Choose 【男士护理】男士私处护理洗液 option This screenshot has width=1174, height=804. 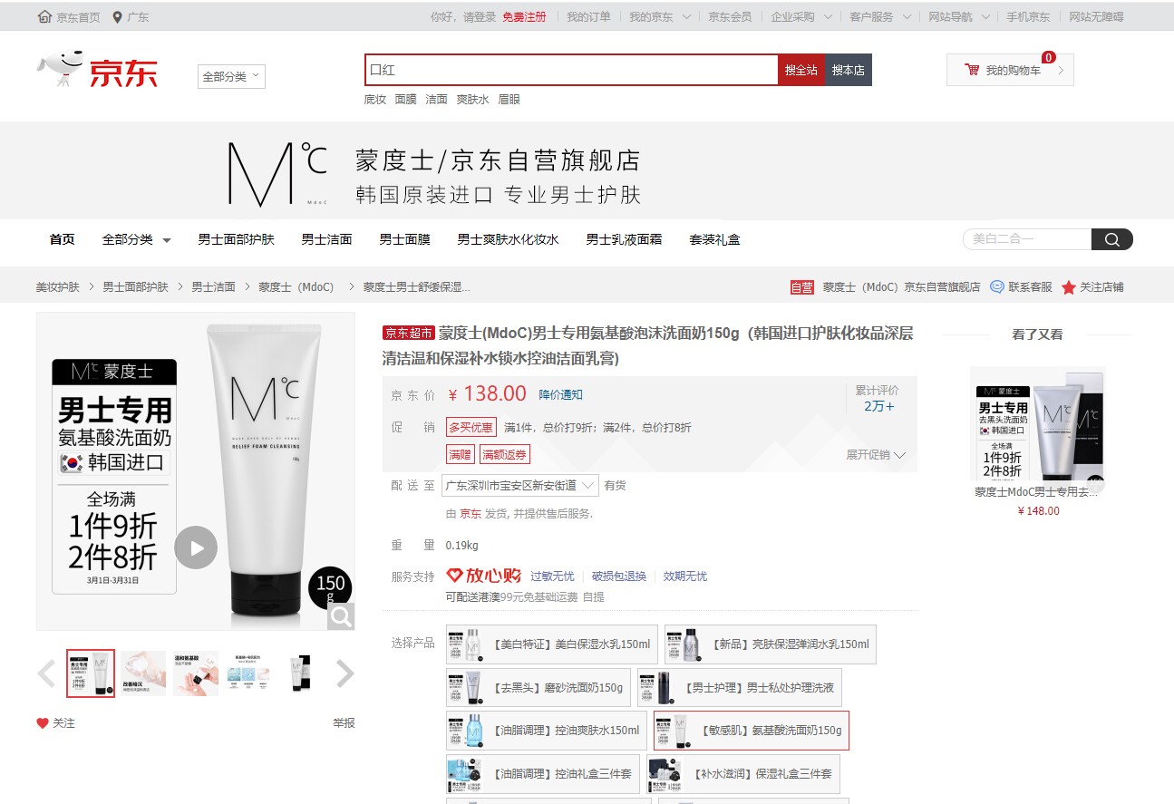pyautogui.click(x=740, y=688)
